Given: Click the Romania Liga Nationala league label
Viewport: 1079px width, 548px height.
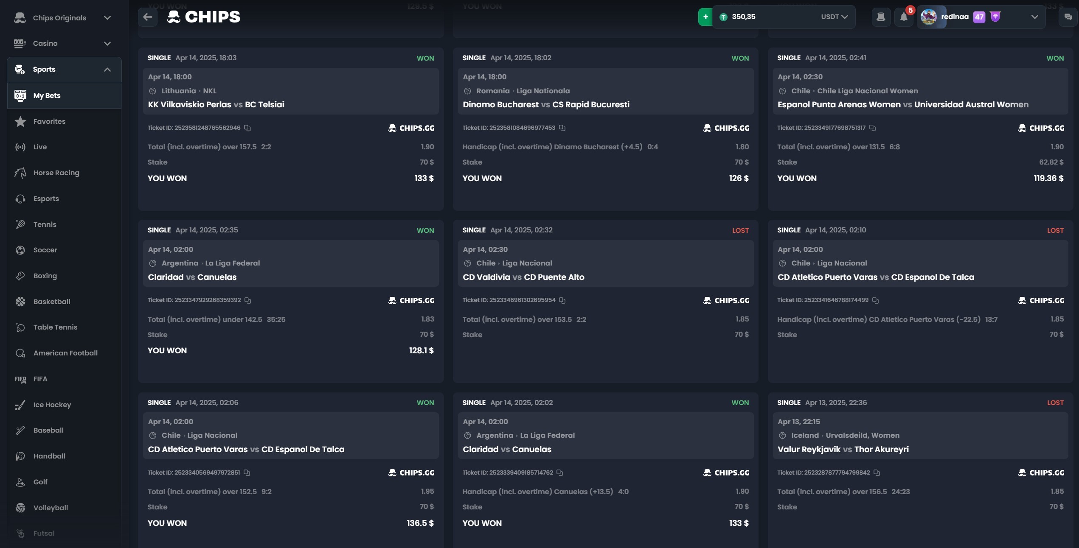Looking at the screenshot, I should click(x=523, y=91).
